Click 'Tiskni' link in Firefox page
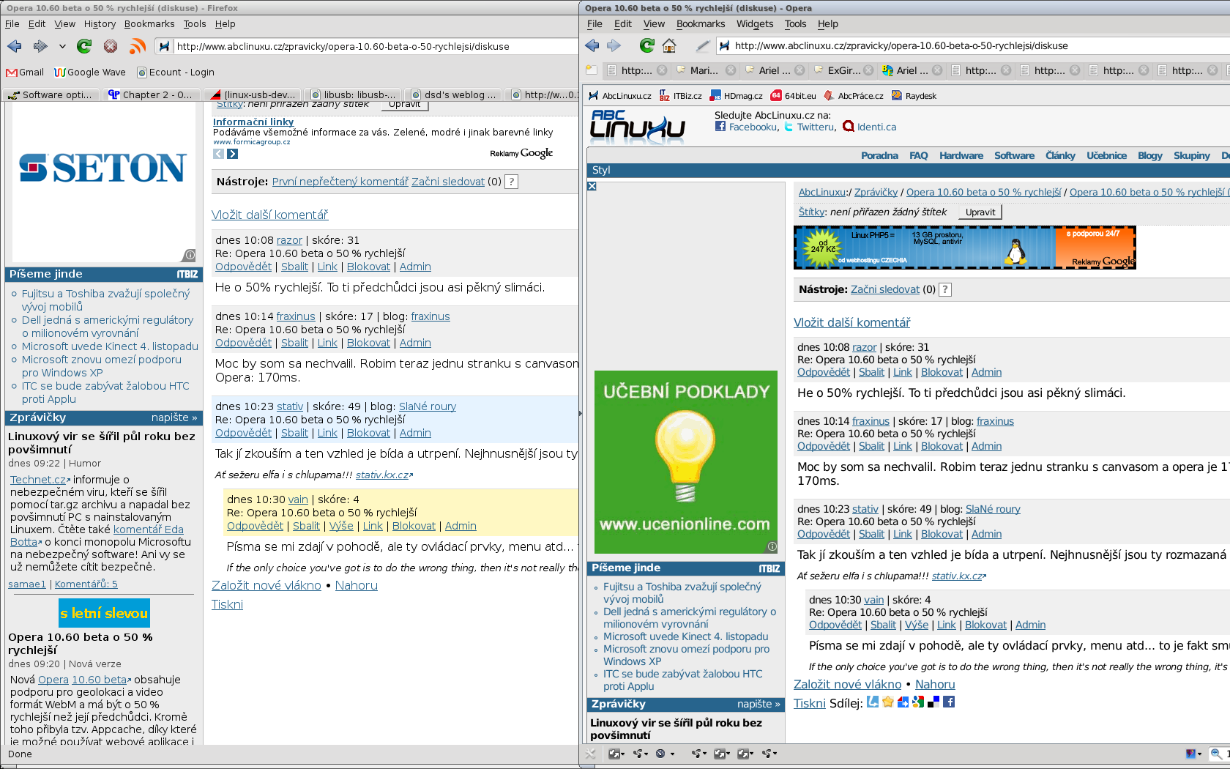The image size is (1230, 769). pyautogui.click(x=227, y=604)
